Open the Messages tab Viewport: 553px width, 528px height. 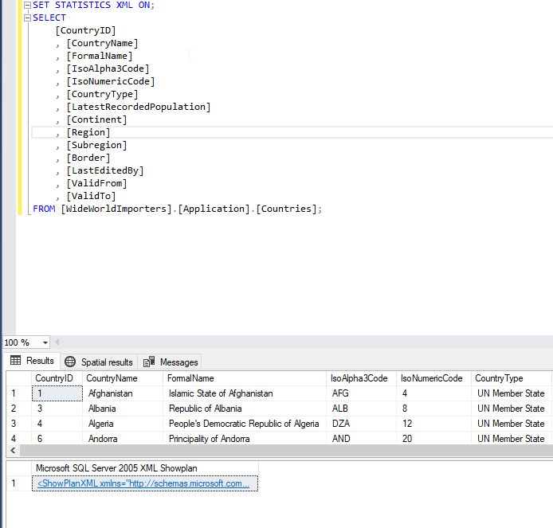coord(171,362)
